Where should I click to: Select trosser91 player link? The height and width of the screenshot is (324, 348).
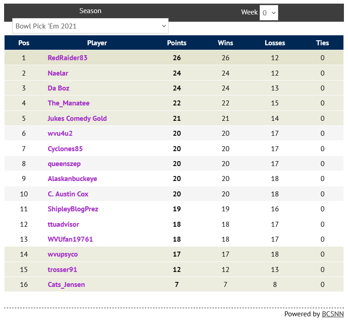coord(63,270)
